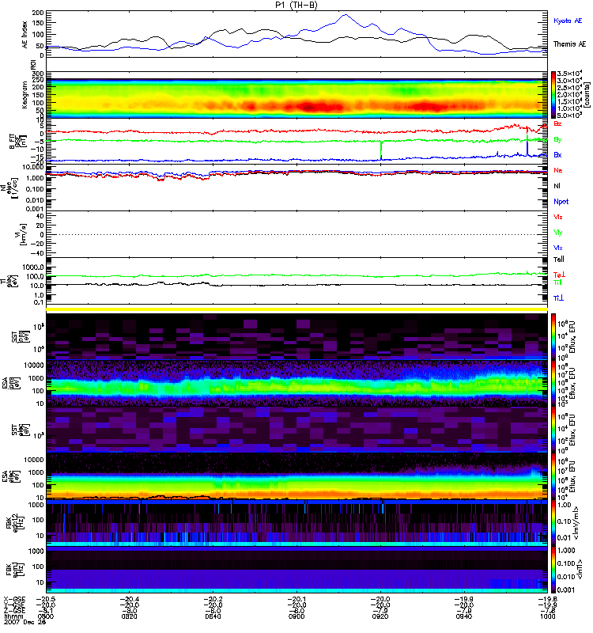Click the FBK scm1 nT color bar
Image resolution: width=593 pixels, height=633 pixels.
[x=553, y=570]
